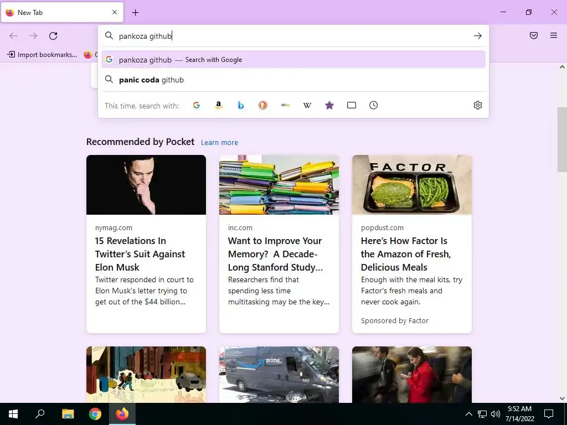
Task: Search bookmarks using the star icon
Action: click(x=329, y=105)
